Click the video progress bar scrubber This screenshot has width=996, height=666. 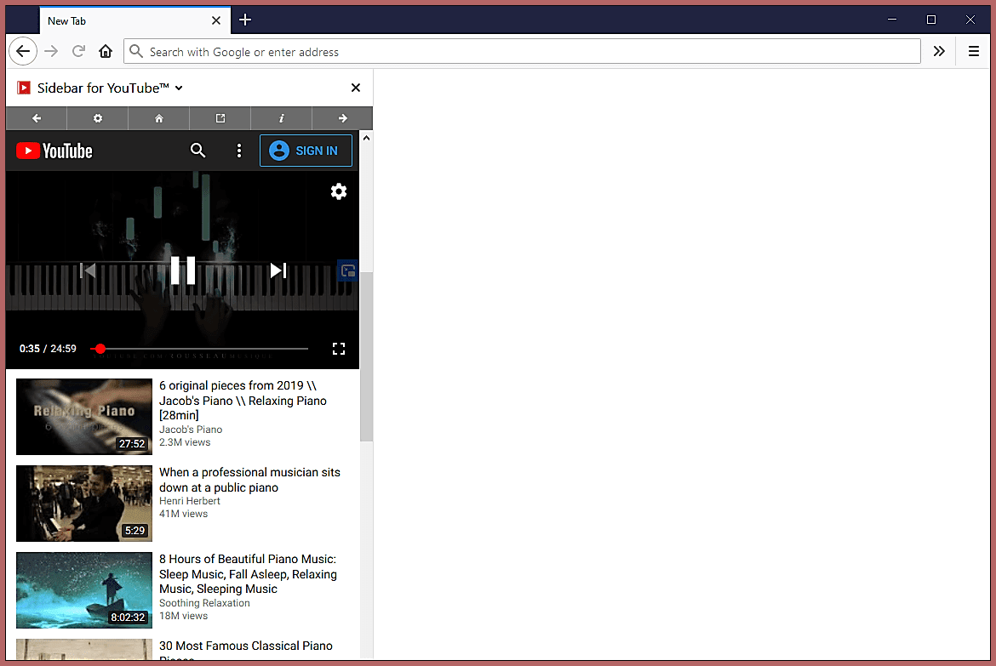[x=100, y=349]
